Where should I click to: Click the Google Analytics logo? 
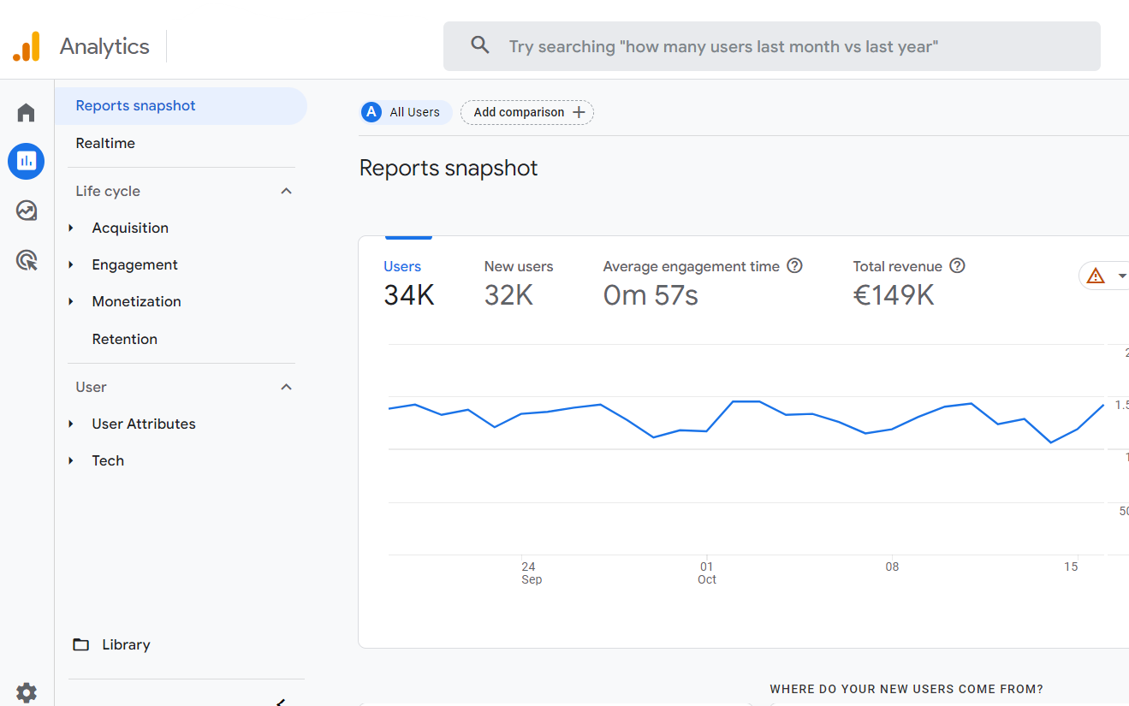click(x=27, y=46)
